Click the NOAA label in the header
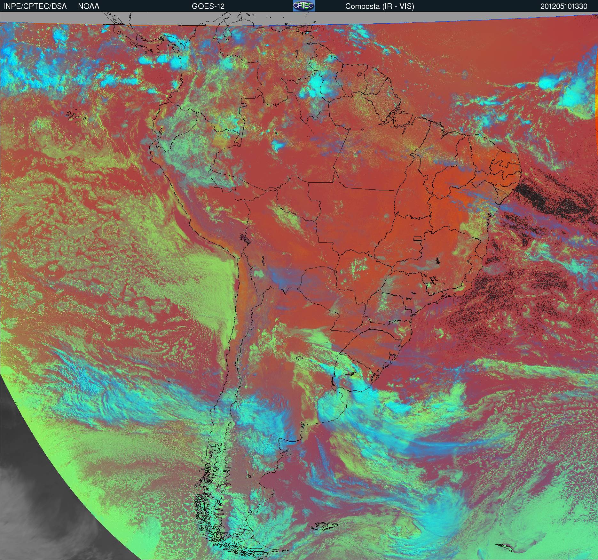This screenshot has height=560, width=598. point(89,6)
